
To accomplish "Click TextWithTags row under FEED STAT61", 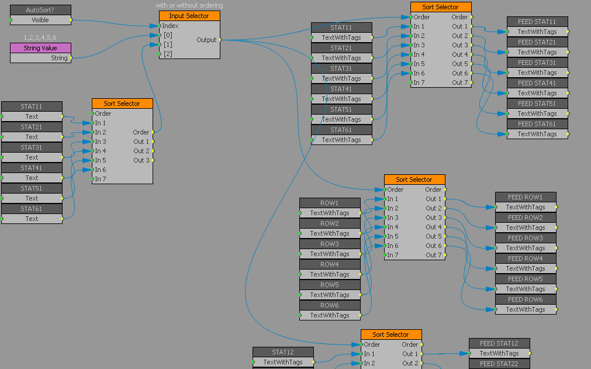I will pyautogui.click(x=537, y=134).
